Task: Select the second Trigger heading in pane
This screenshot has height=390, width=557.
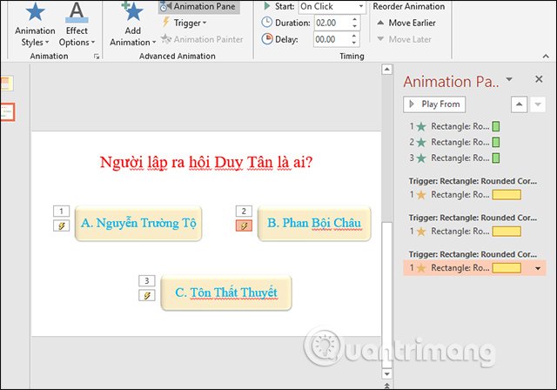Action: (473, 218)
